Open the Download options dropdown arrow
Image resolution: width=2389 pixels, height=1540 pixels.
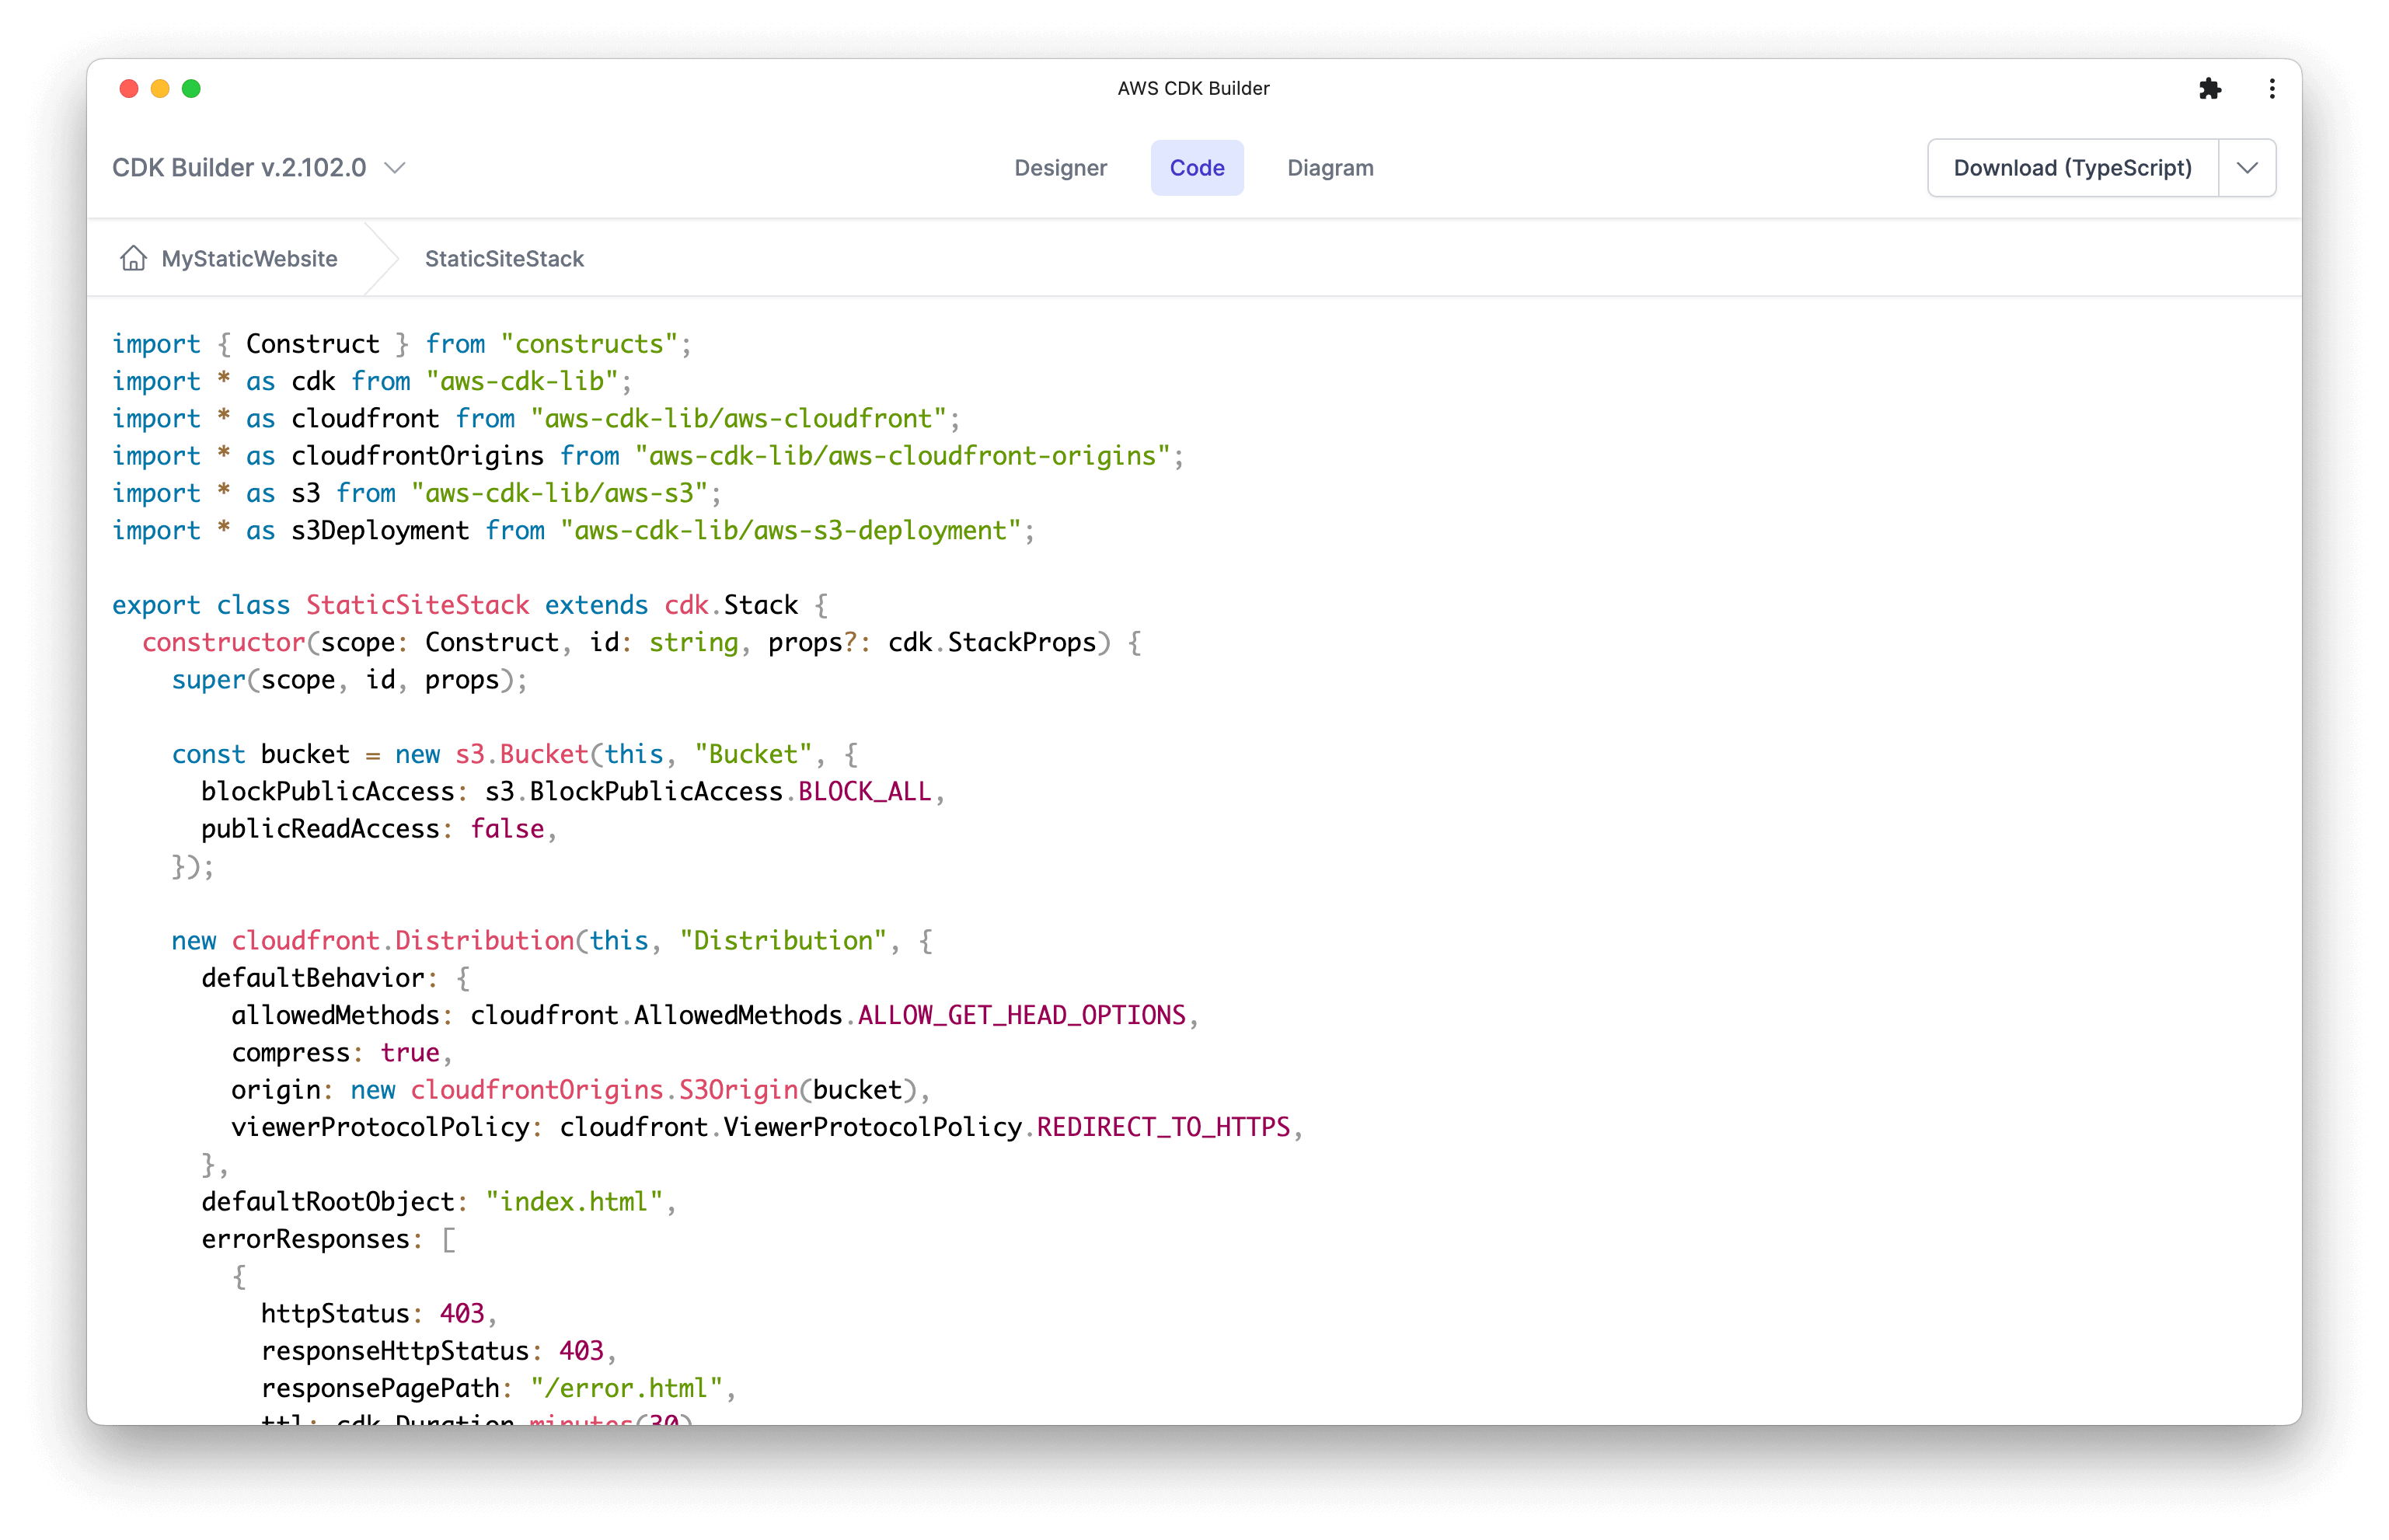2247,168
